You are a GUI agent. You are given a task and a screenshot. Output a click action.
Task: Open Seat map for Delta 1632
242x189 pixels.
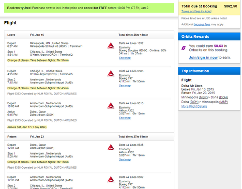[125, 58]
